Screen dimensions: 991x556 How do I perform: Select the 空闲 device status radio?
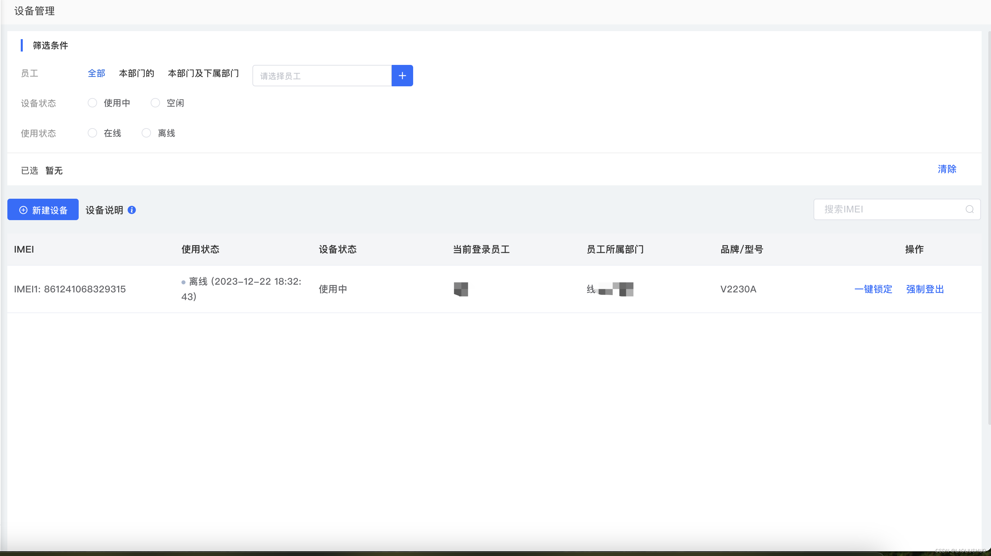[155, 103]
